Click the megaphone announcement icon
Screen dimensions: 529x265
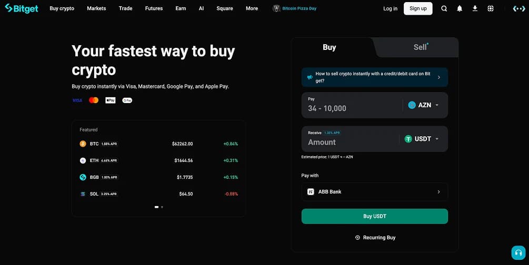click(x=310, y=77)
